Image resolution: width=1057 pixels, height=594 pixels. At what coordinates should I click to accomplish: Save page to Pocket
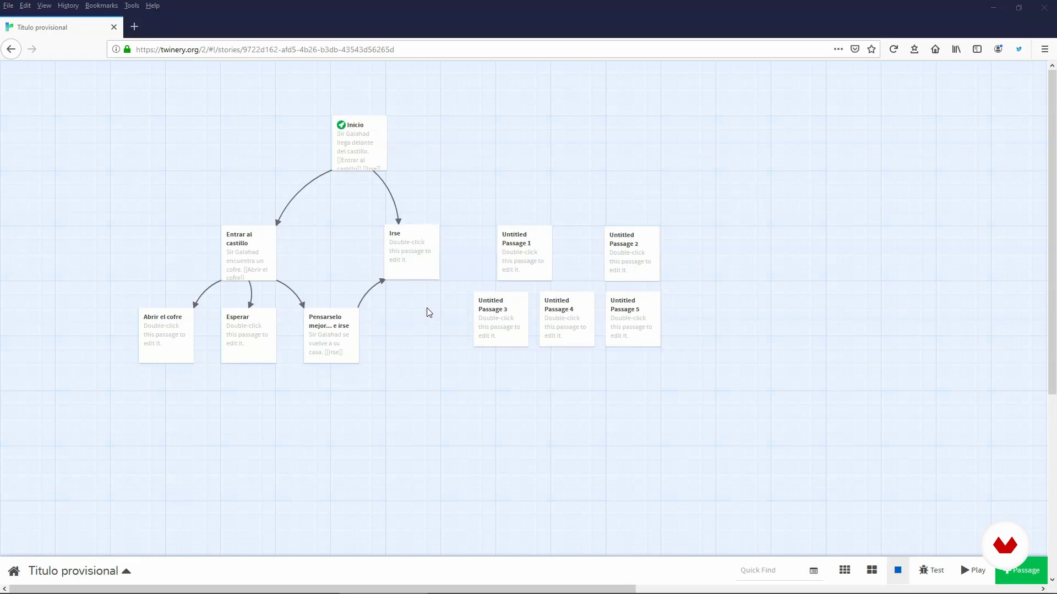pos(855,49)
